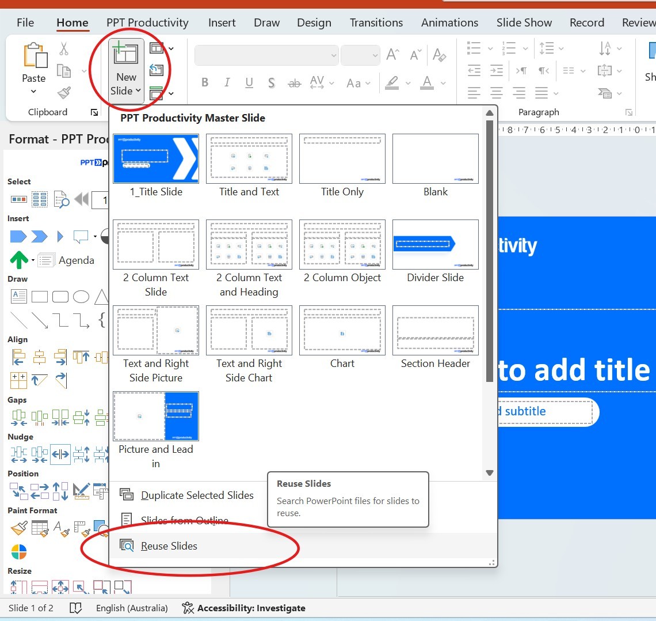Open the Design tab
This screenshot has height=621, width=656.
(314, 22)
